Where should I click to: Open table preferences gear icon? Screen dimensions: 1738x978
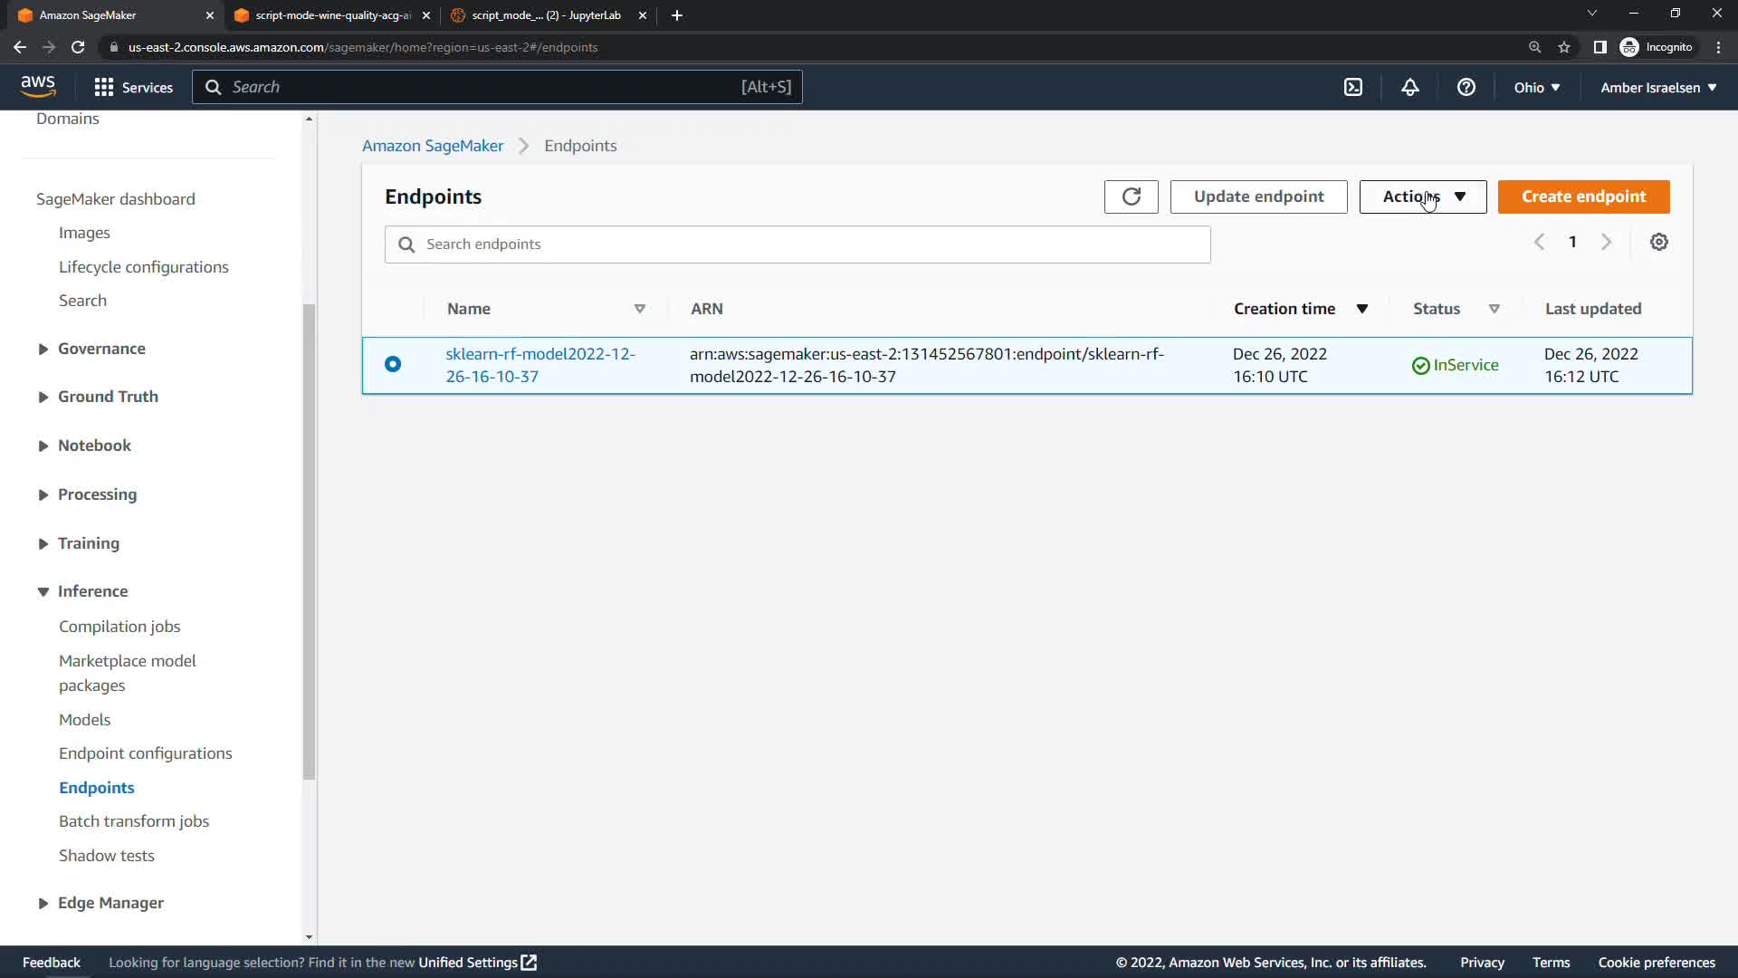click(x=1658, y=242)
